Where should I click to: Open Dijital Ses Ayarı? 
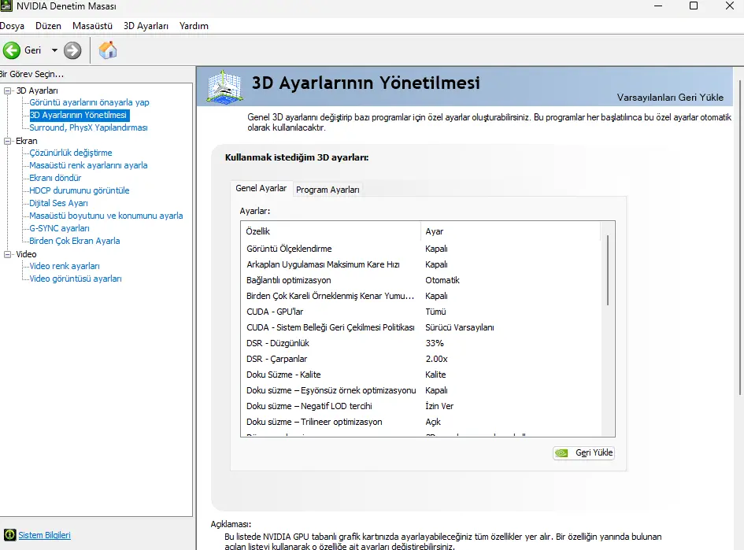coord(58,203)
